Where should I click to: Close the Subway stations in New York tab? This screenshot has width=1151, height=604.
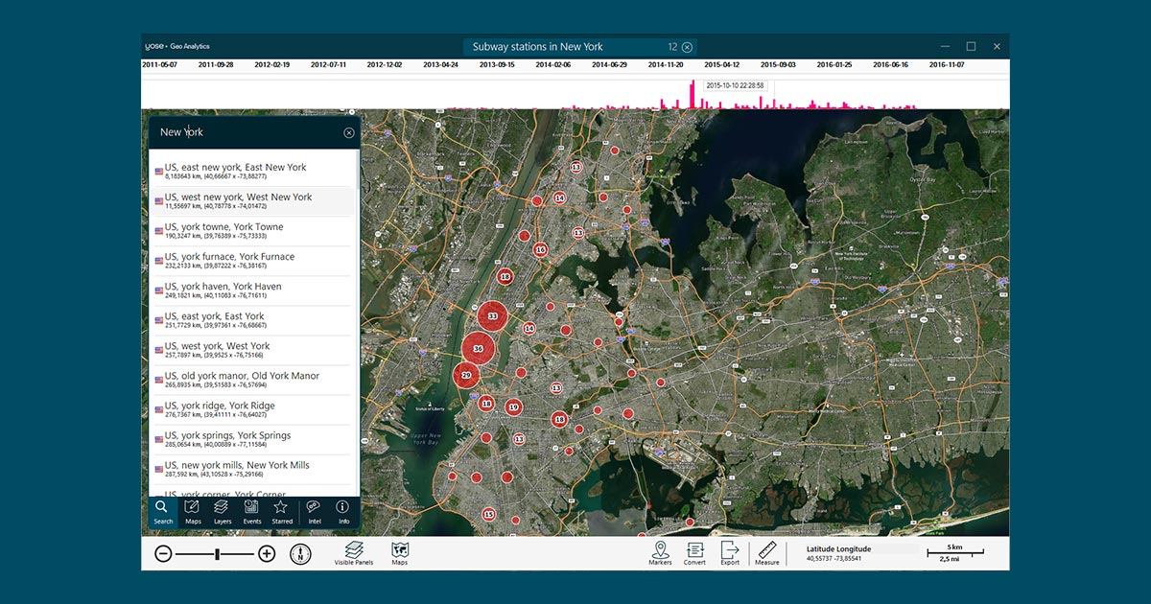687,47
